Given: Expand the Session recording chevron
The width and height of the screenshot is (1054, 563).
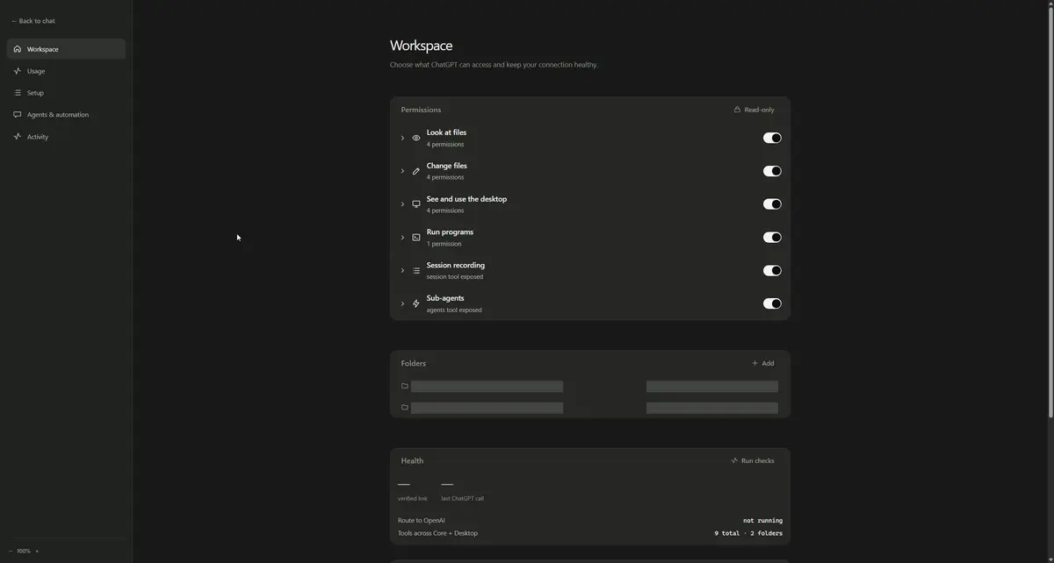Looking at the screenshot, I should 402,271.
